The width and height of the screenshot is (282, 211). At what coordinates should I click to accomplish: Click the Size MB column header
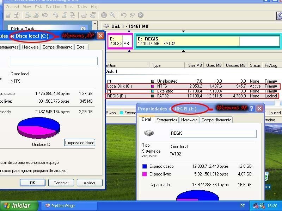point(194,65)
